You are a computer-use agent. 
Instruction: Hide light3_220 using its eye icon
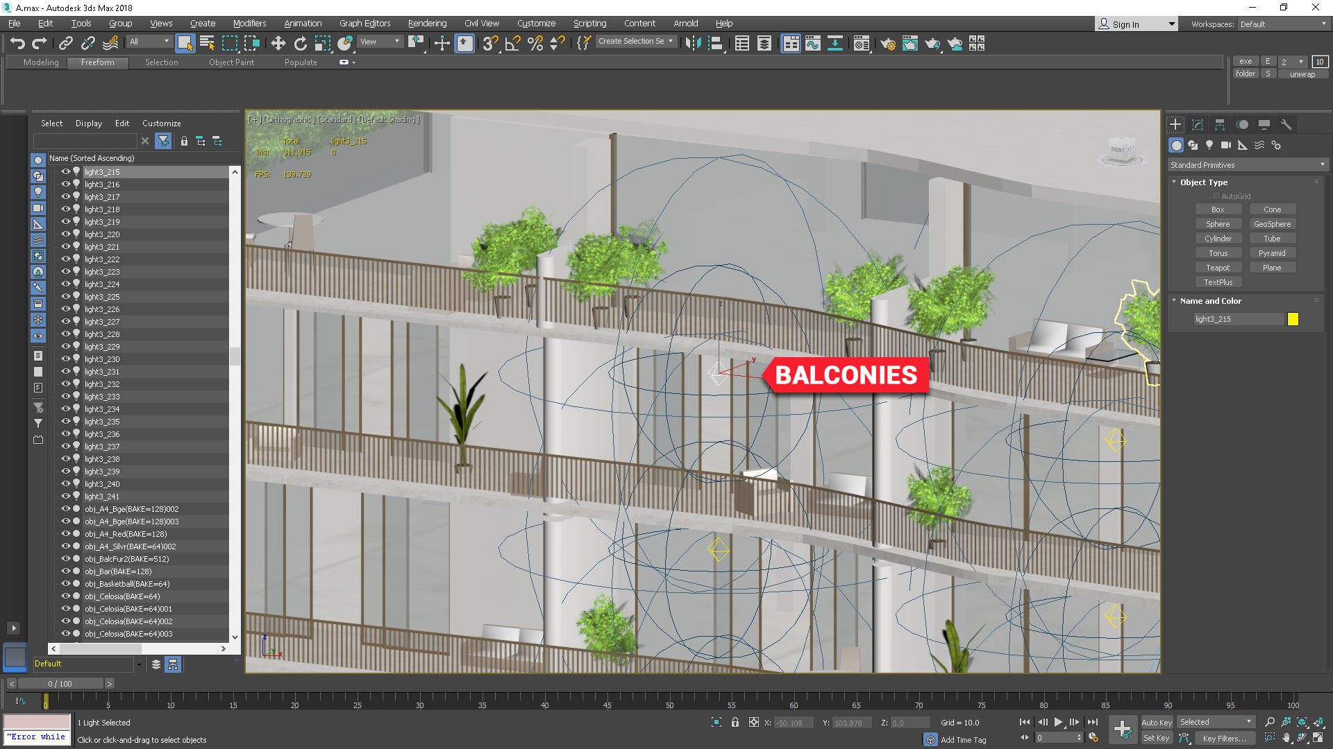click(x=66, y=234)
